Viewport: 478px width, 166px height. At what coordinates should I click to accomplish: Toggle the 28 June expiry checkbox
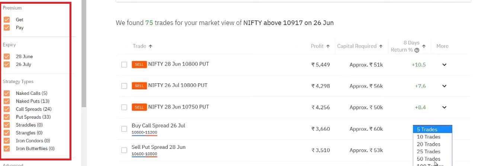pyautogui.click(x=7, y=57)
